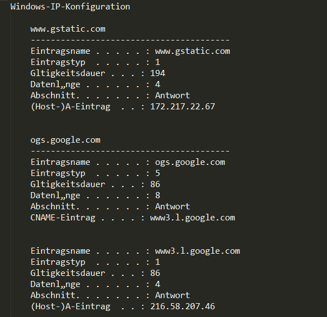Click the IP address 172.217.22.67
The height and width of the screenshot is (317, 327).
182,107
